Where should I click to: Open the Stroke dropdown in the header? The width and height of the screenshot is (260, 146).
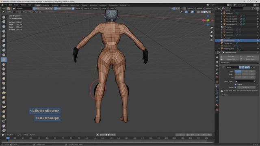pos(96,9)
